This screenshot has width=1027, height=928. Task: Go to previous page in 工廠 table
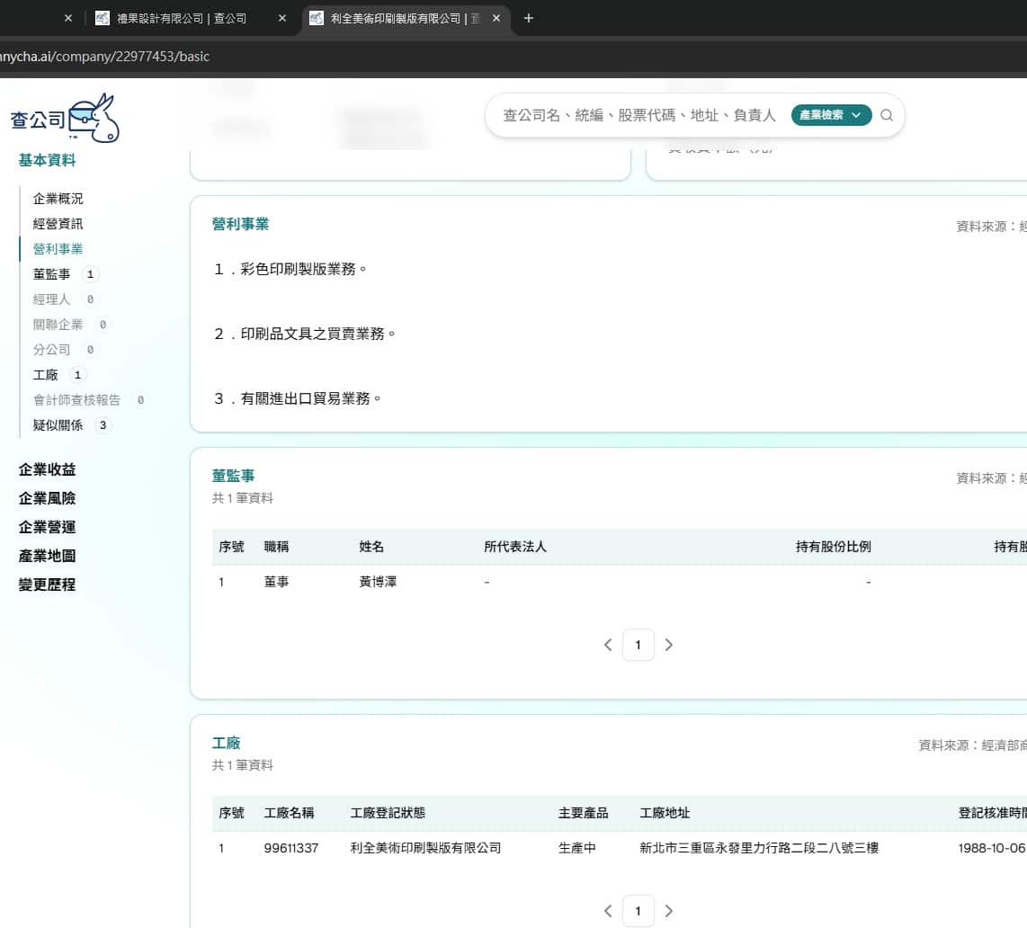(x=608, y=911)
